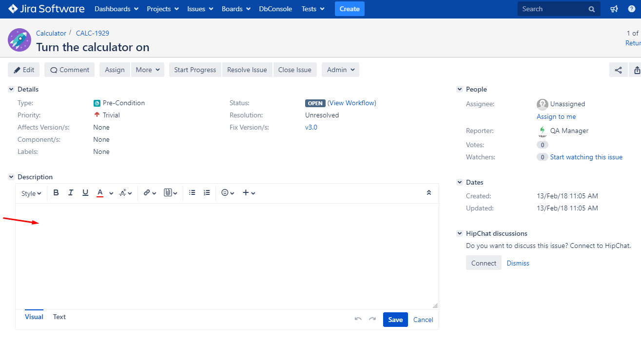Click the OPEN status lozenge
Screen dimensions: 641x342
coord(315,103)
